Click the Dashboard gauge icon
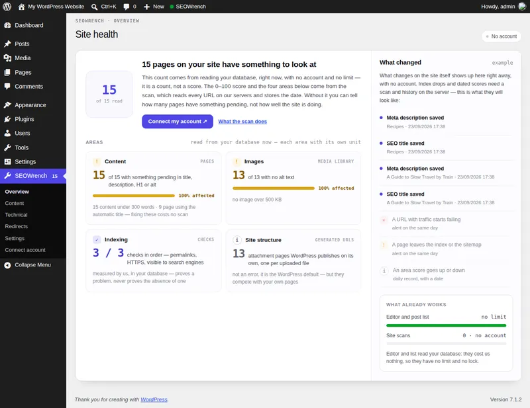This screenshot has width=530, height=408. click(7, 25)
